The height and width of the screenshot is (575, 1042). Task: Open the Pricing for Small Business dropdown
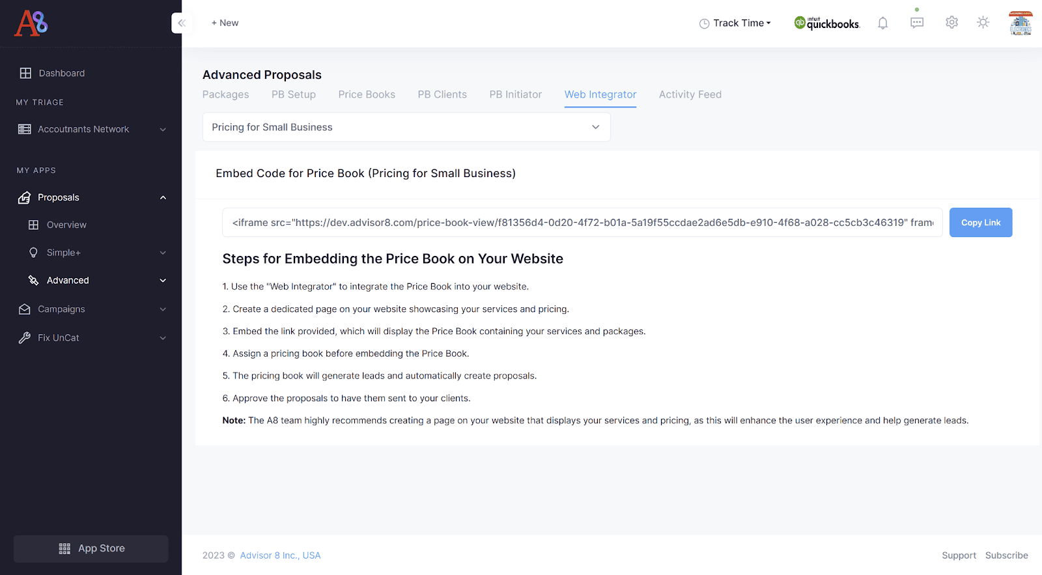(x=406, y=128)
